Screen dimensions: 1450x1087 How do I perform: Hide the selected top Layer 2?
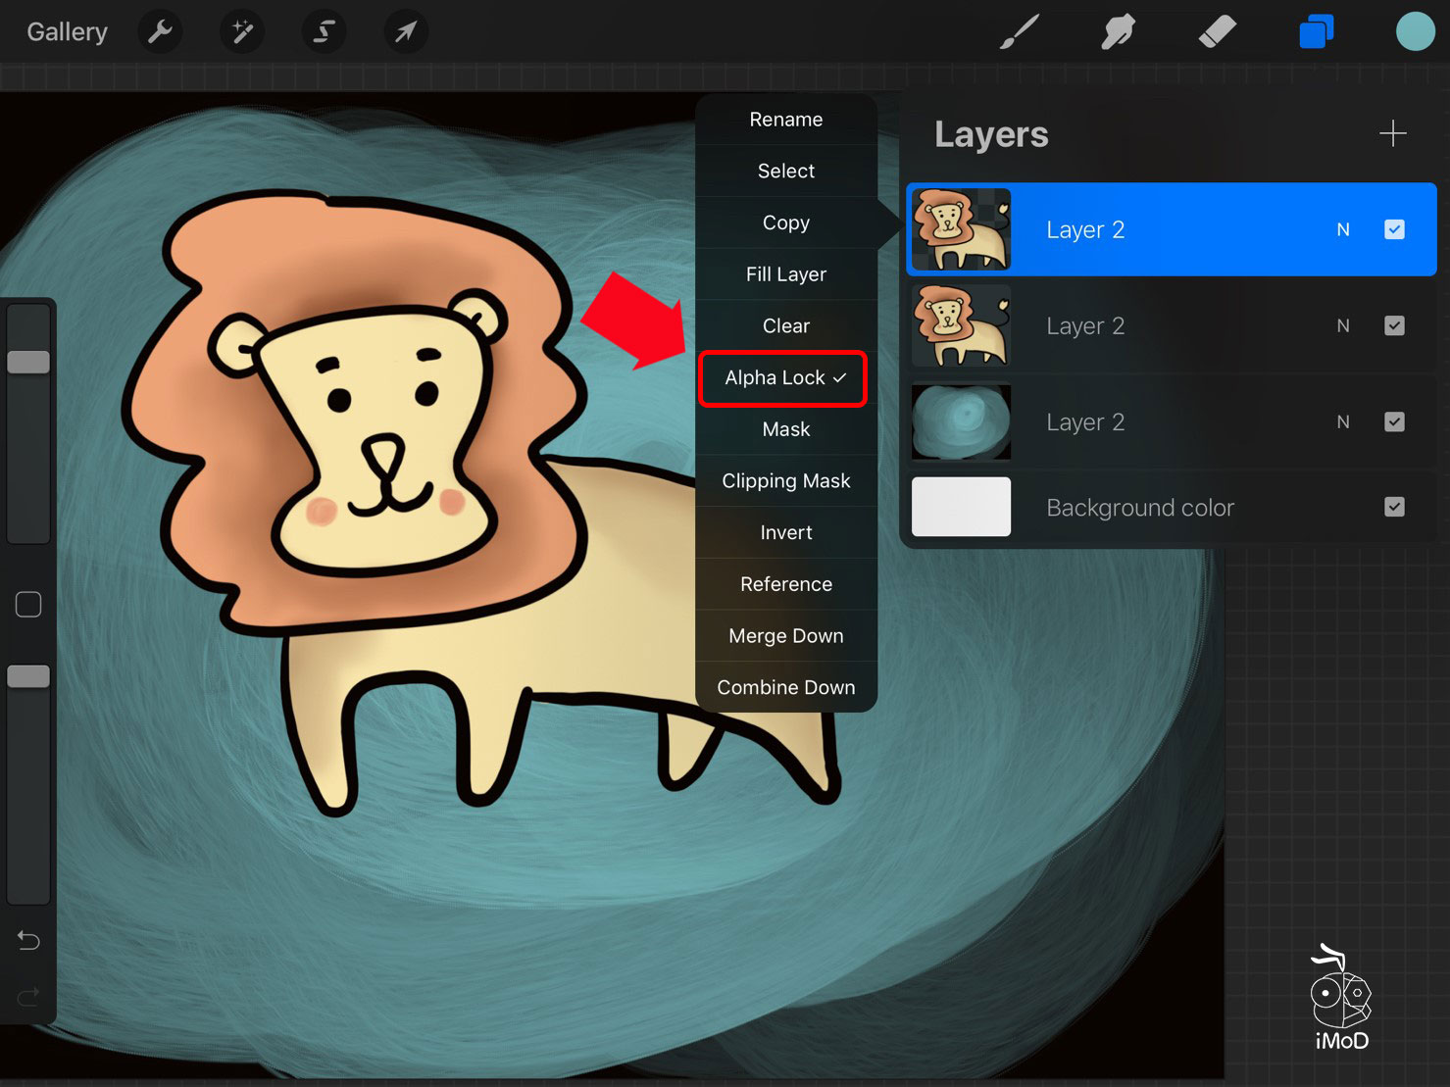click(x=1394, y=229)
